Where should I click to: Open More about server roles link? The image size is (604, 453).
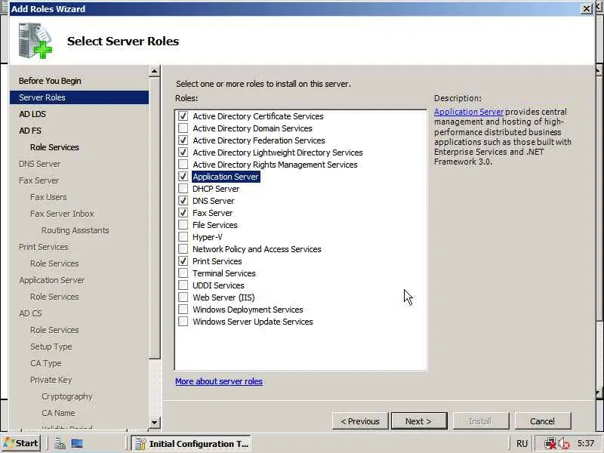point(219,381)
